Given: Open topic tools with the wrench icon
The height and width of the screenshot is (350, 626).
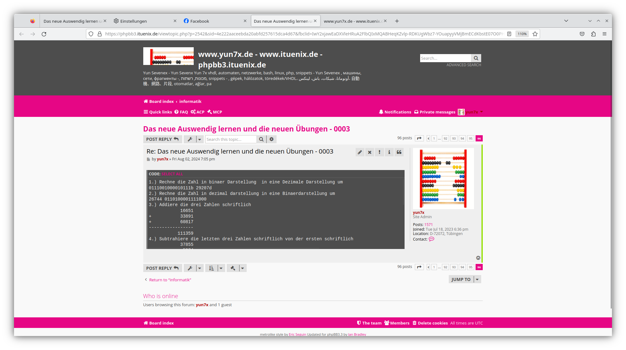Looking at the screenshot, I should [190, 139].
